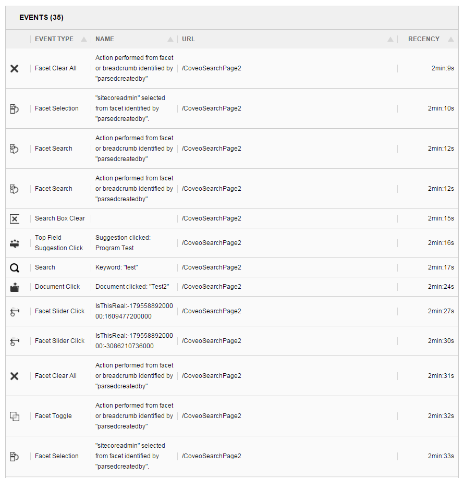Select the Top Field Suggestion Click icon
The width and height of the screenshot is (464, 478).
pyautogui.click(x=14, y=243)
